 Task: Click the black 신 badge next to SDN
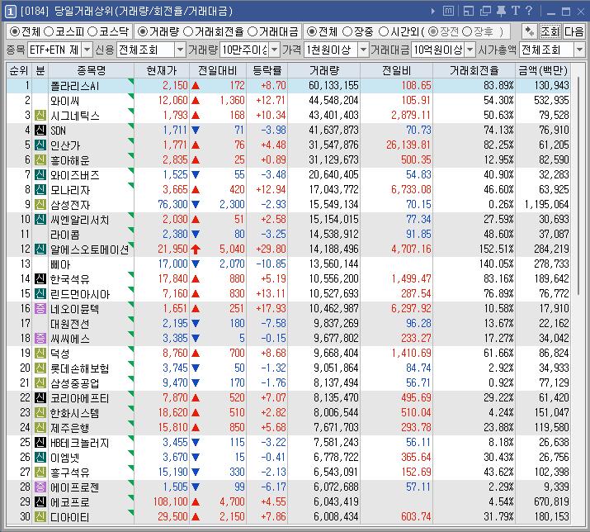click(x=40, y=130)
